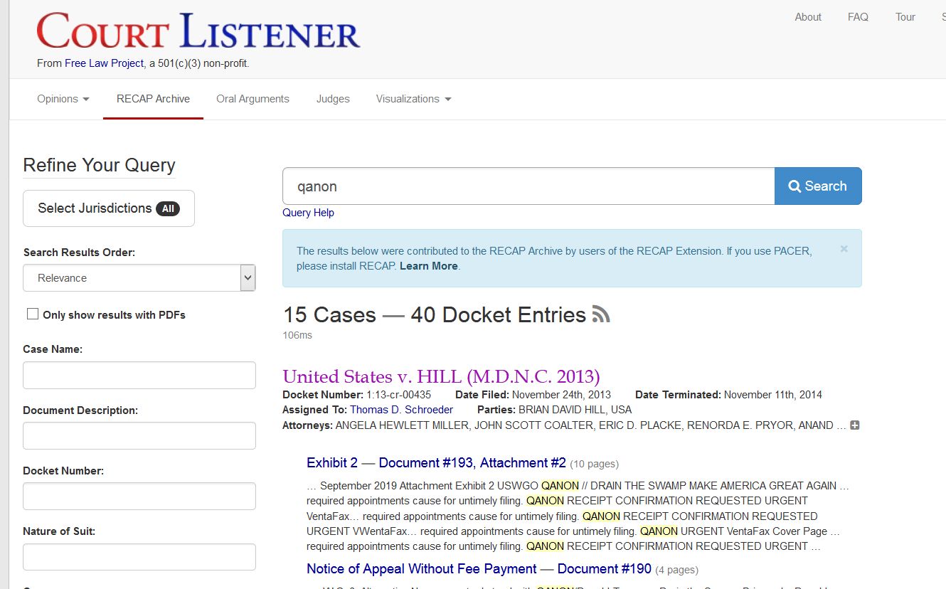Toggle Only show results with PDFs checkbox

[x=33, y=314]
